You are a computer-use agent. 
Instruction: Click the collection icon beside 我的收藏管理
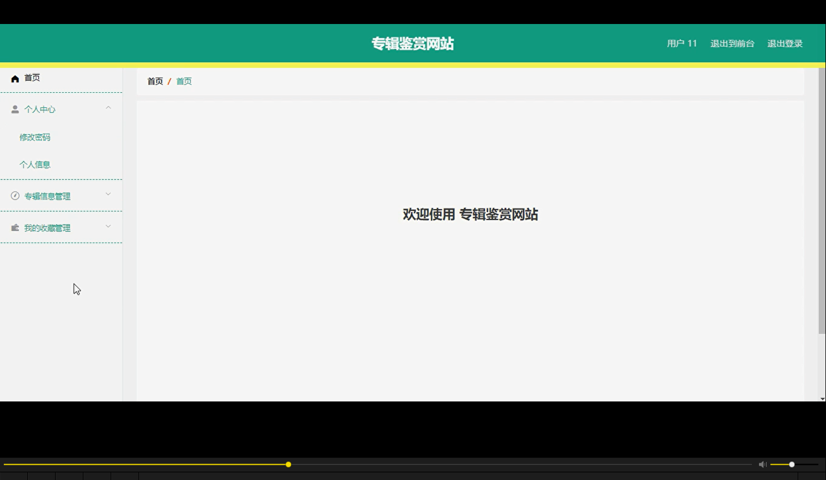[x=15, y=227]
